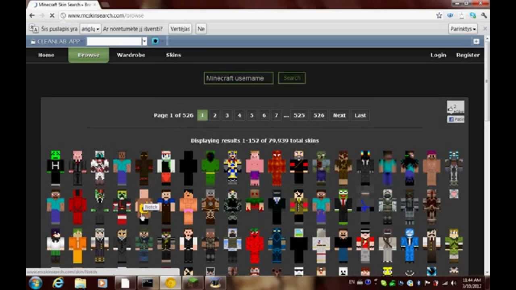Go to results page 2
Viewport: 516px width, 290px height.
pos(215,115)
